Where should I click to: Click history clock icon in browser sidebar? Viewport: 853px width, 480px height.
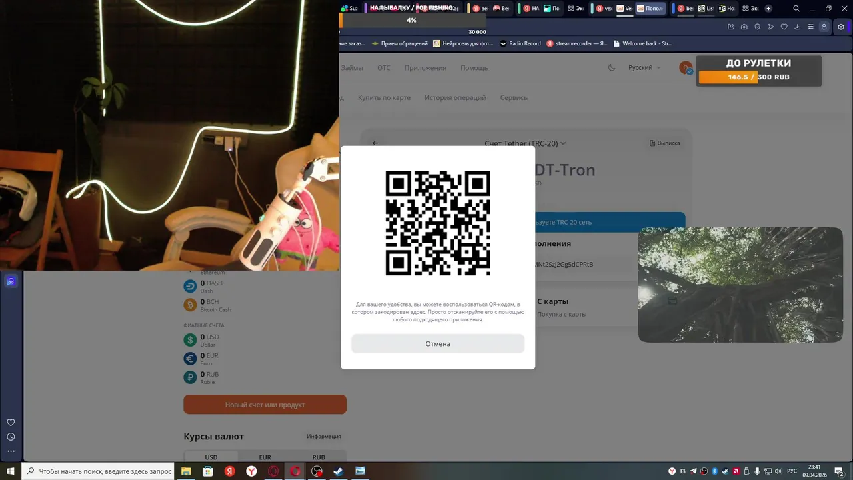tap(11, 437)
